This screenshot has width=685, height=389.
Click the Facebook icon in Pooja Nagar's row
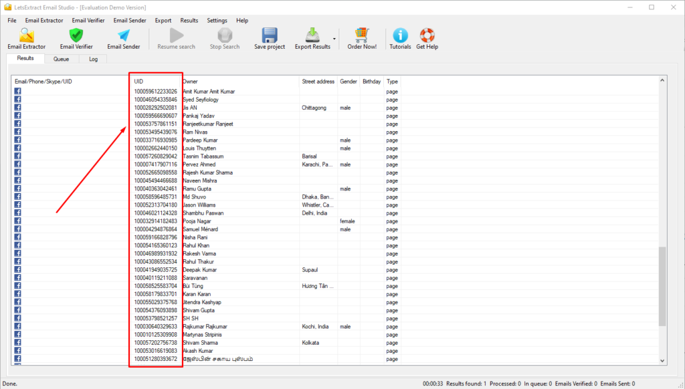click(17, 221)
